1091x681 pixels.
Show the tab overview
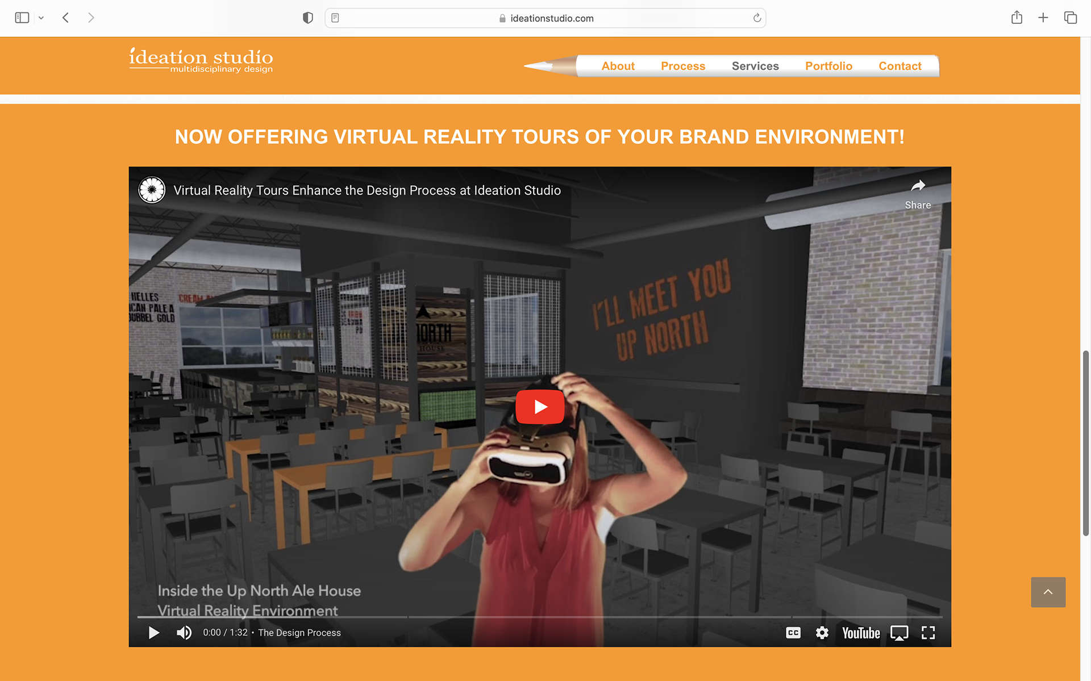pos(1071,18)
